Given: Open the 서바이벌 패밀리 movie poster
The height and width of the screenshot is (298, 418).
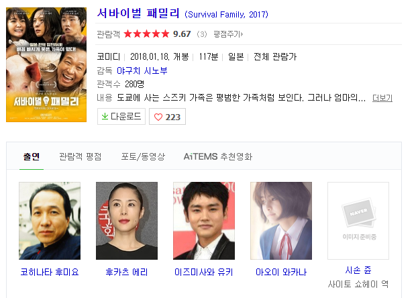Looking at the screenshot, I should point(46,65).
